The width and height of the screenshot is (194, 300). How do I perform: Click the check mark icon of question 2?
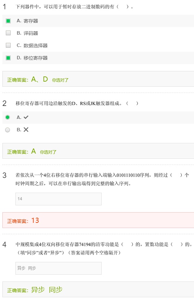tap(26, 117)
